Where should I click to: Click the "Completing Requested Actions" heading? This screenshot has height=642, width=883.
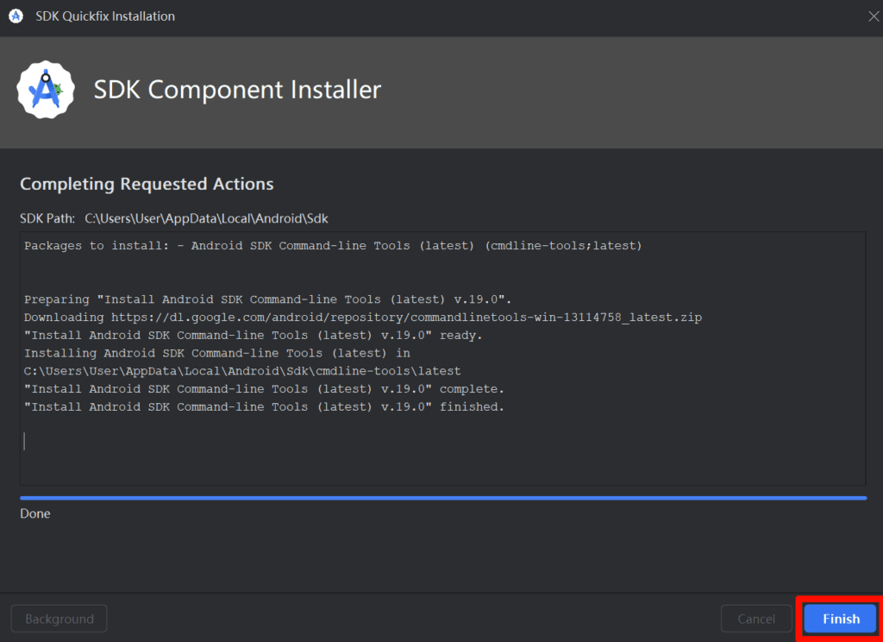[x=147, y=184]
